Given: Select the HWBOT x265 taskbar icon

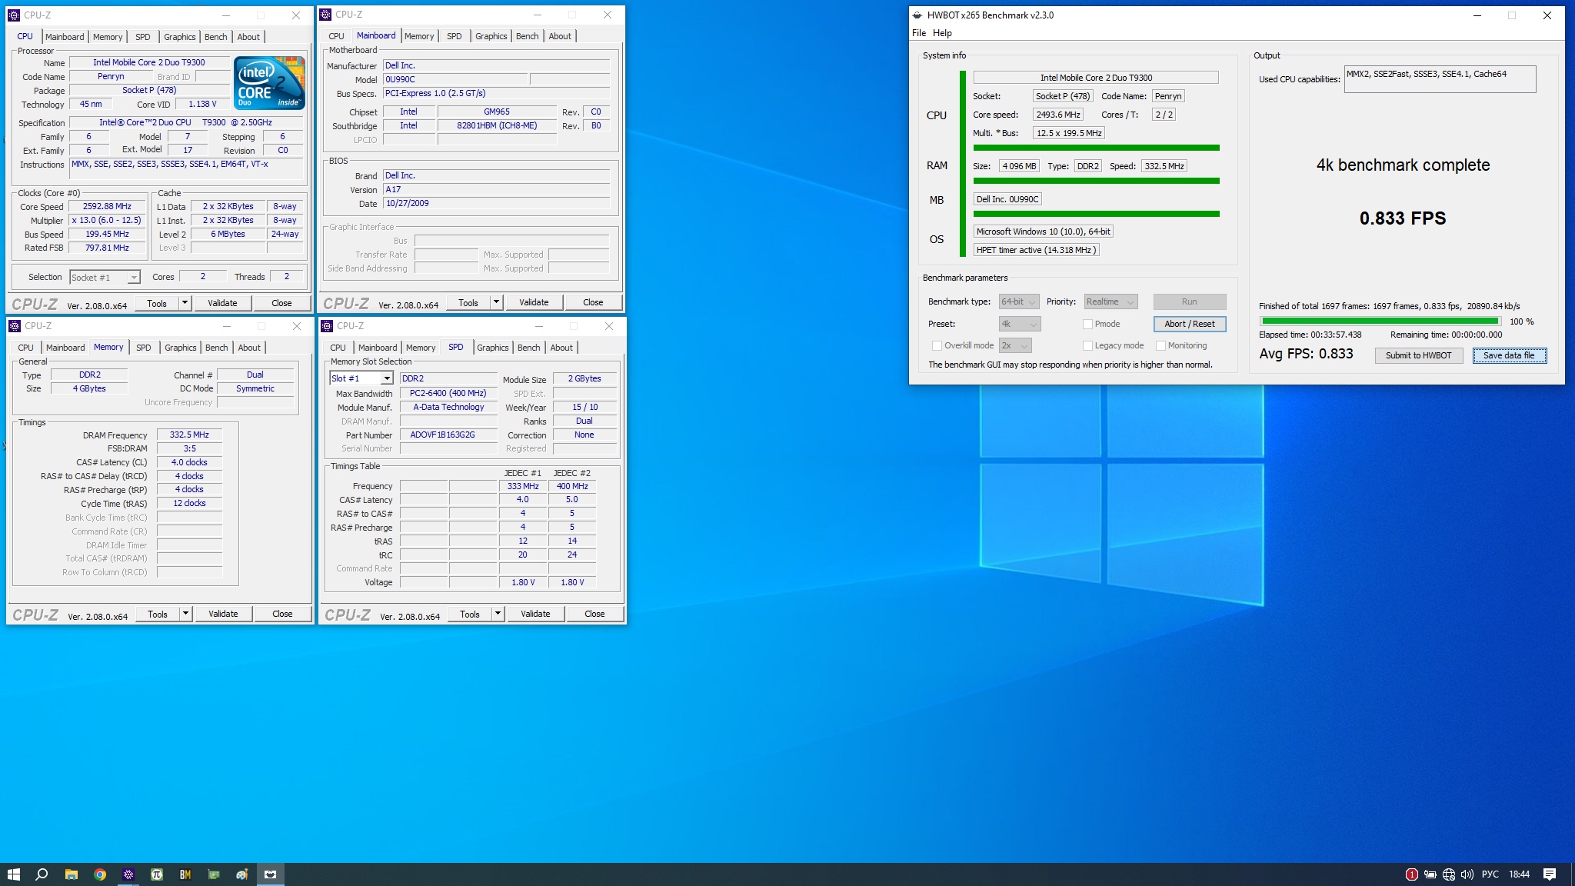Looking at the screenshot, I should pos(271,874).
